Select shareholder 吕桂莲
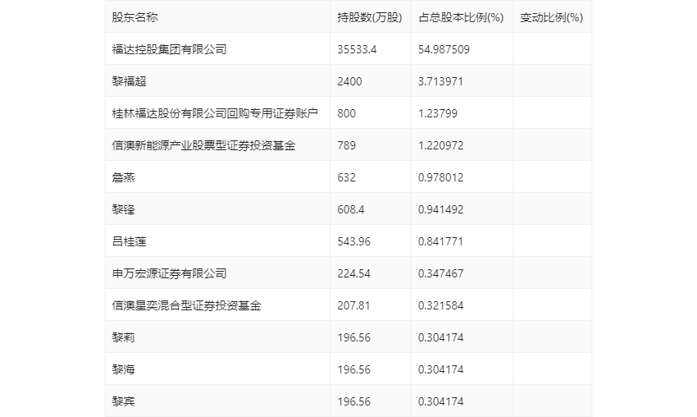This screenshot has height=417, width=697. click(129, 241)
